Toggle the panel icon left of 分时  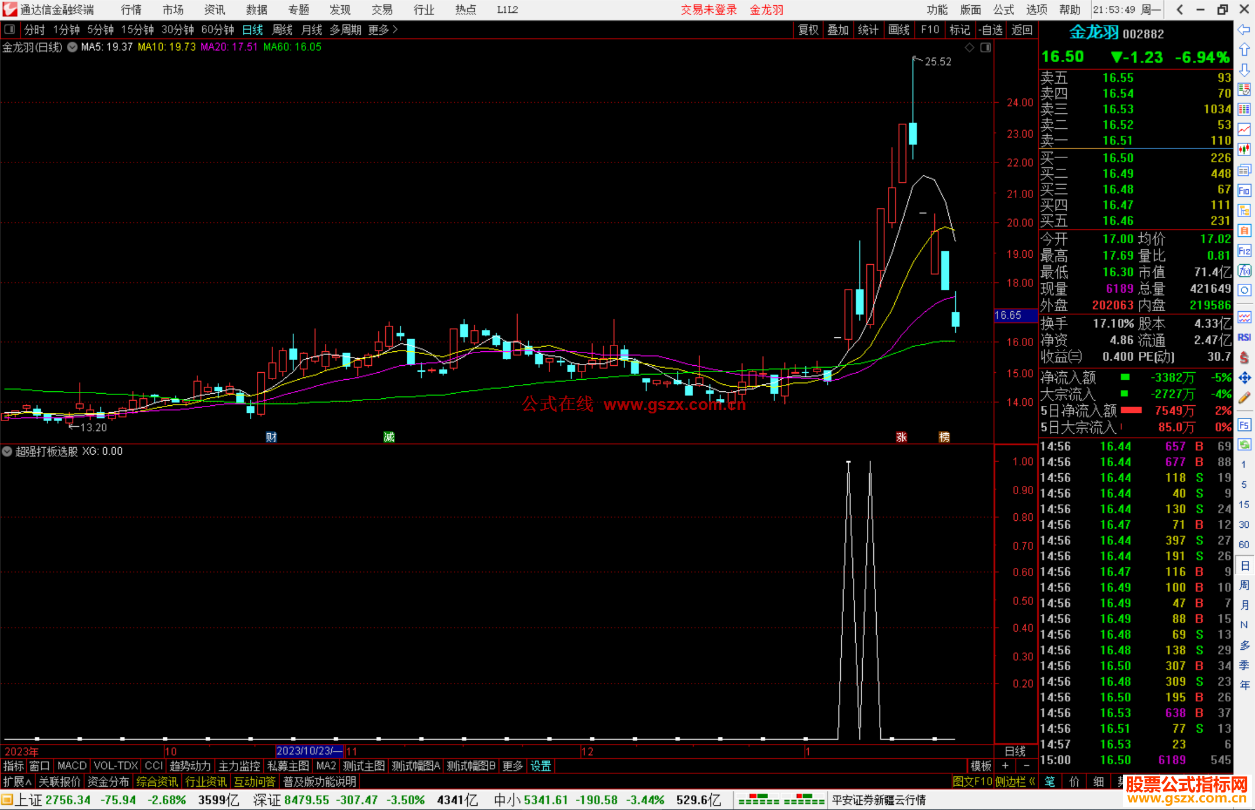10,29
